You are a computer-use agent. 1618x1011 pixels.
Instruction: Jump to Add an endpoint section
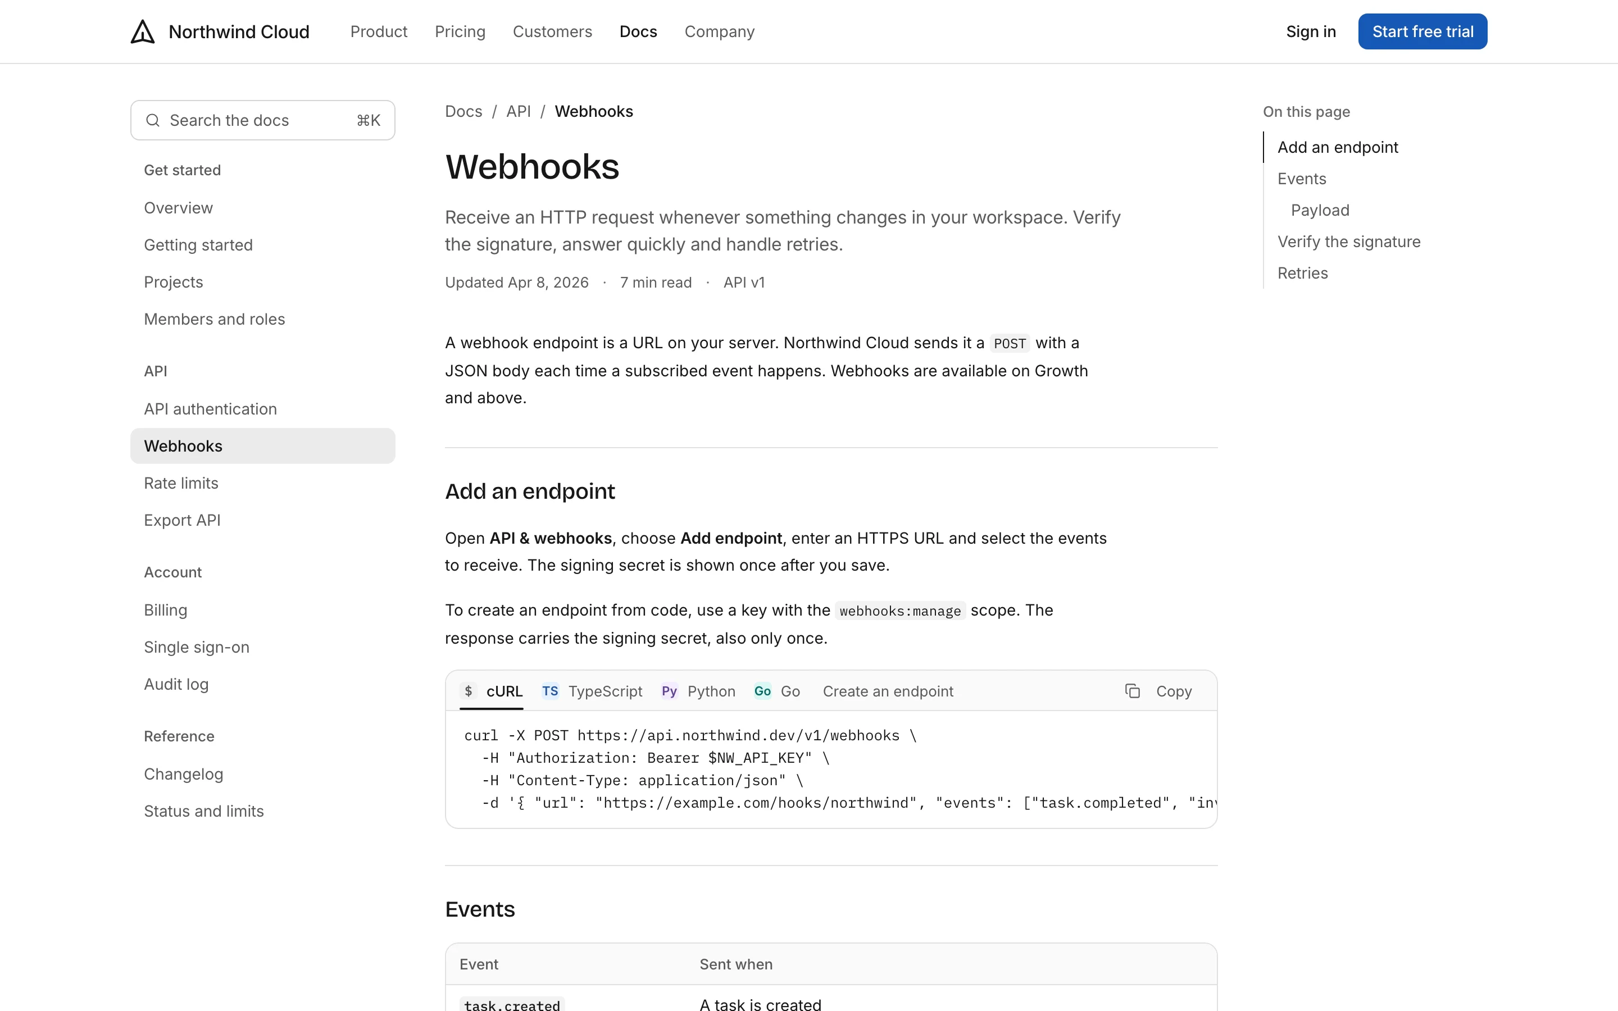pyautogui.click(x=1337, y=147)
